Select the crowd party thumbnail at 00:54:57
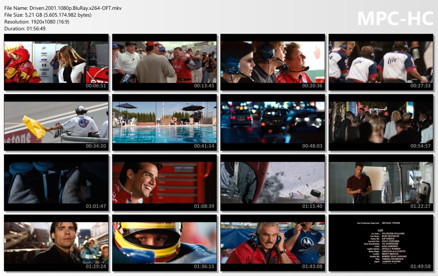438x276 pixels. 381,122
